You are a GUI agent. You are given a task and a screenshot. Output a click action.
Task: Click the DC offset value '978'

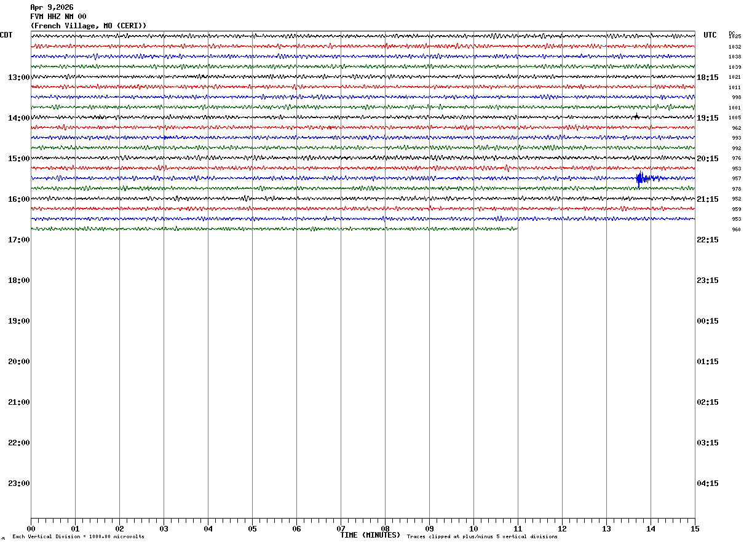(737, 189)
